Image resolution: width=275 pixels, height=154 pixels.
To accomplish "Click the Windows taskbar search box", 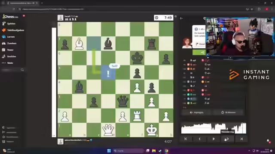I will [x=128, y=151].
